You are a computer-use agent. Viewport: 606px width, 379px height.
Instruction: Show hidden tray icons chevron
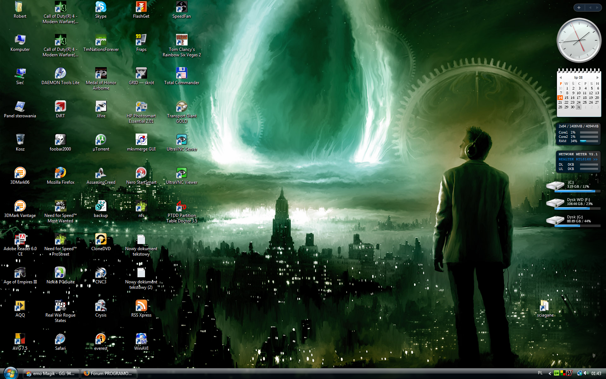(x=550, y=374)
